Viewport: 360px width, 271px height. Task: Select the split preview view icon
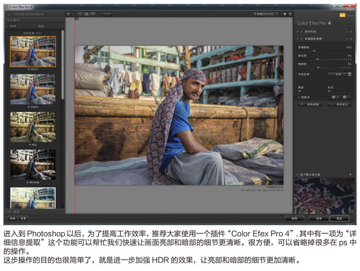pyautogui.click(x=87, y=14)
